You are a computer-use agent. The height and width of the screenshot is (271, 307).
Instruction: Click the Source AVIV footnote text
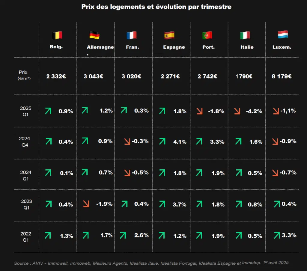(152, 263)
